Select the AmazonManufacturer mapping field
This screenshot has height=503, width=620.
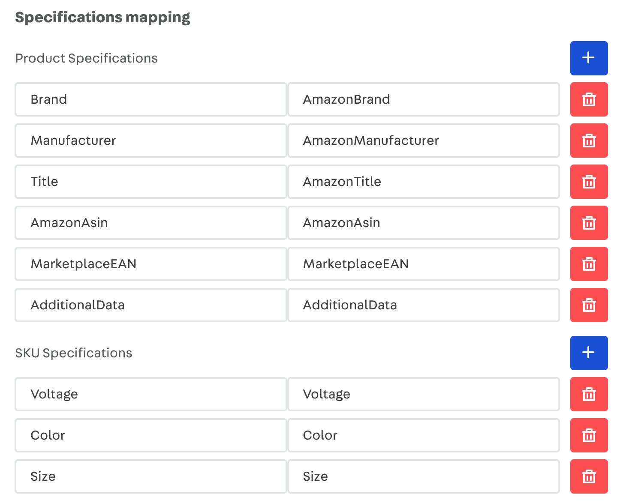coord(424,141)
